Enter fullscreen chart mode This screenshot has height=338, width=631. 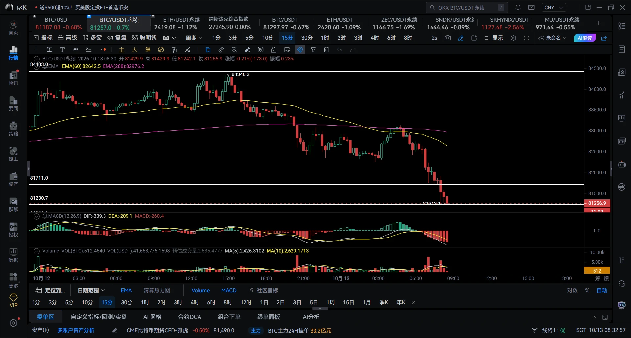(x=526, y=38)
